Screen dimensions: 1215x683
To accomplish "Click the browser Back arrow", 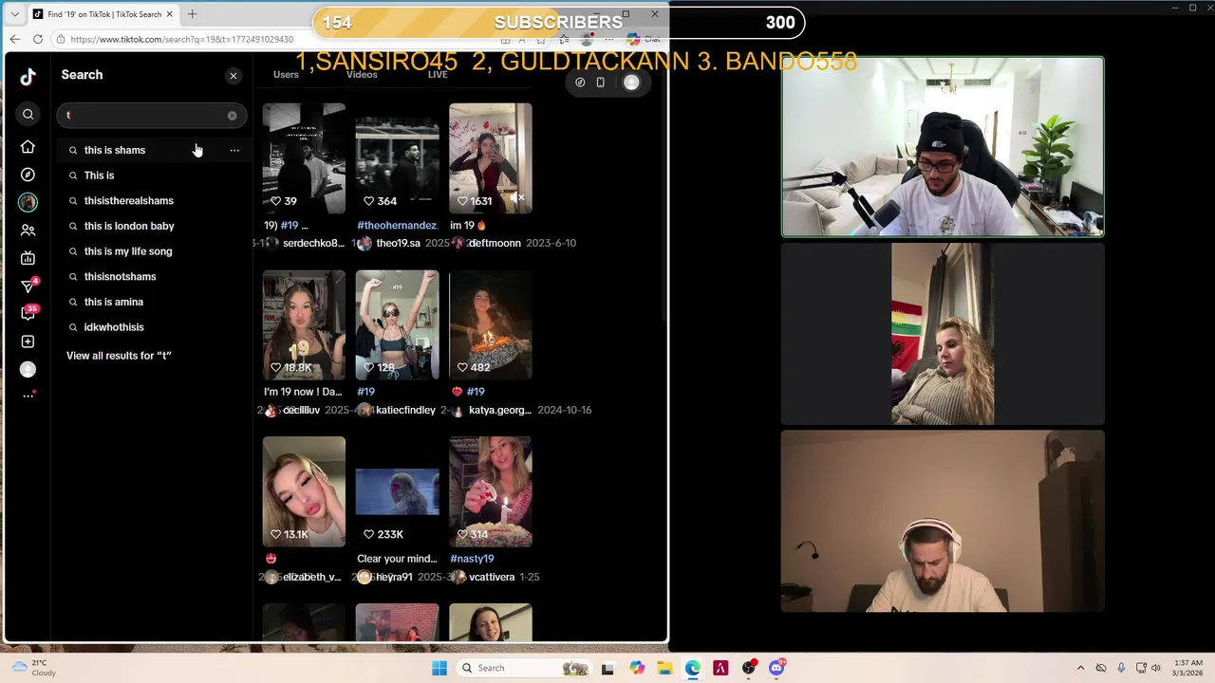I will (x=15, y=39).
